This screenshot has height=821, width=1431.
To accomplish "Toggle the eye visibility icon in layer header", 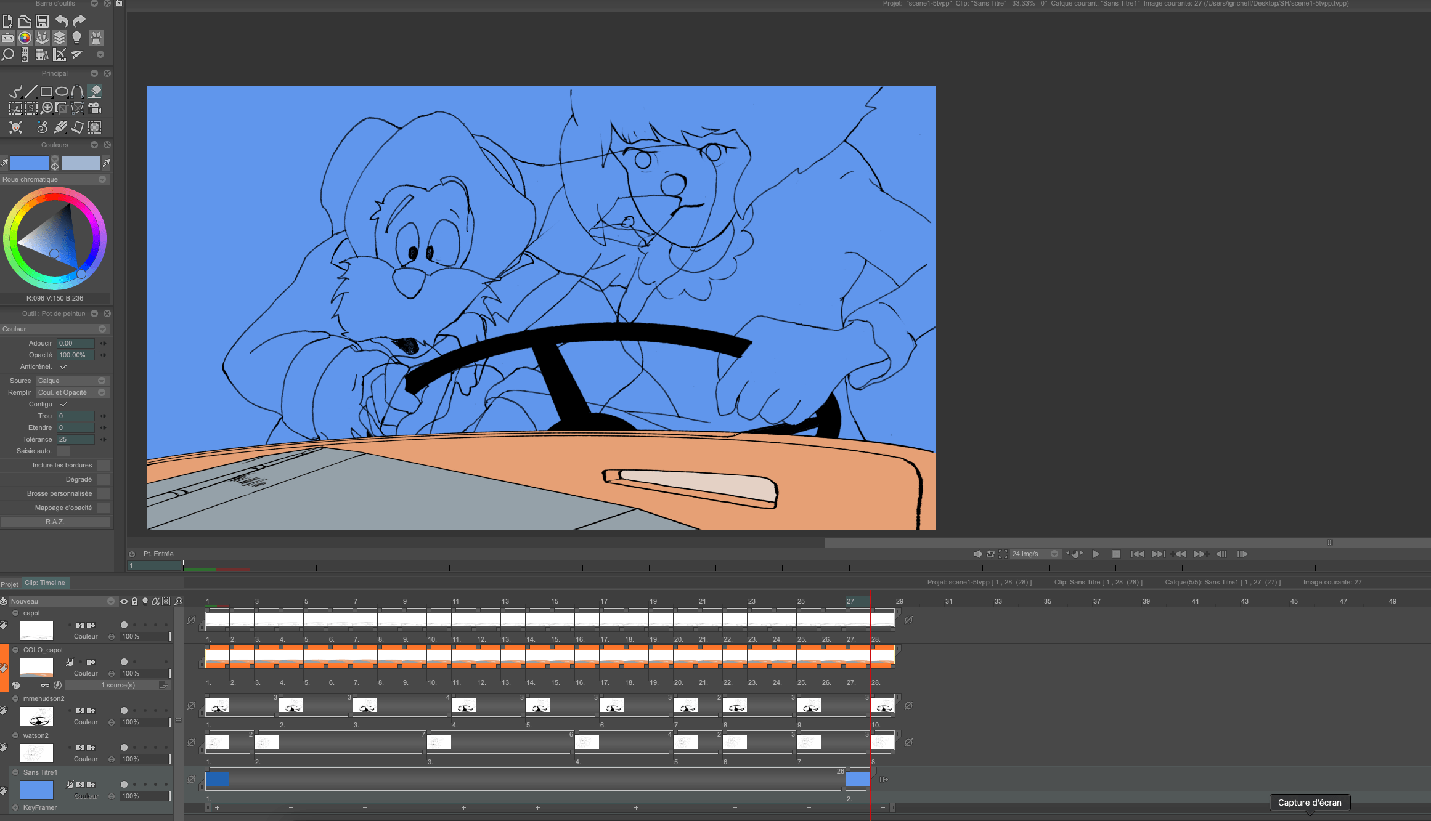I will click(124, 602).
